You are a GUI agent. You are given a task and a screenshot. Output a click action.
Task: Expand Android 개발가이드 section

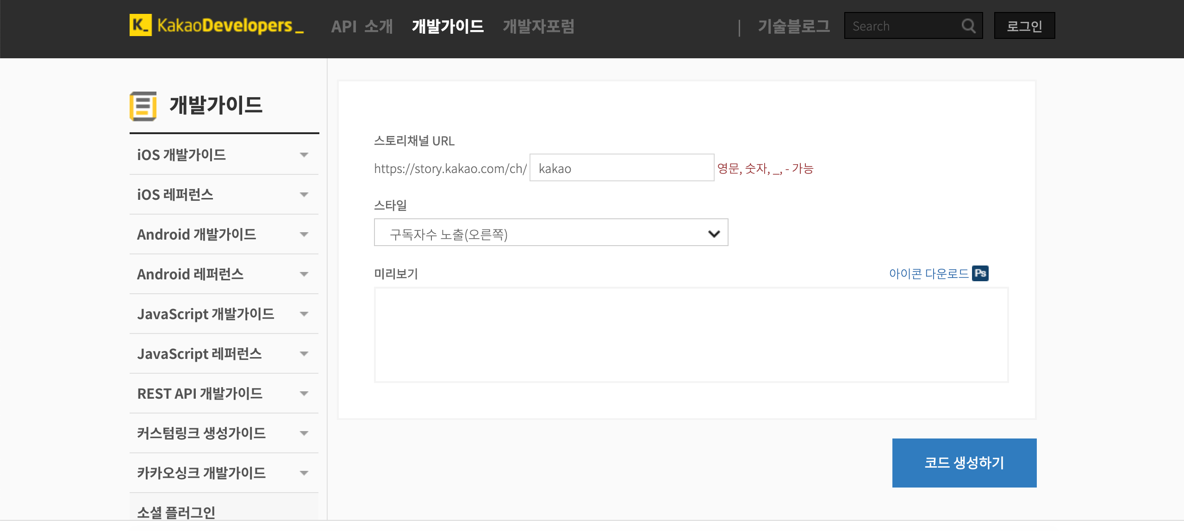coord(304,235)
